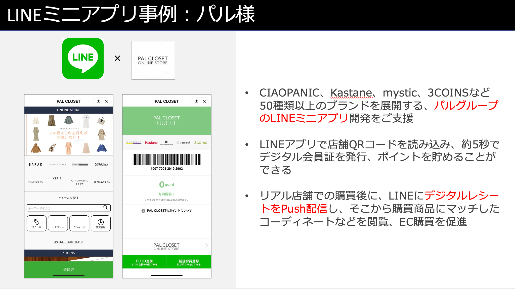Switch to the 3COINS section
The width and height of the screenshot is (515, 289).
pyautogui.click(x=68, y=253)
